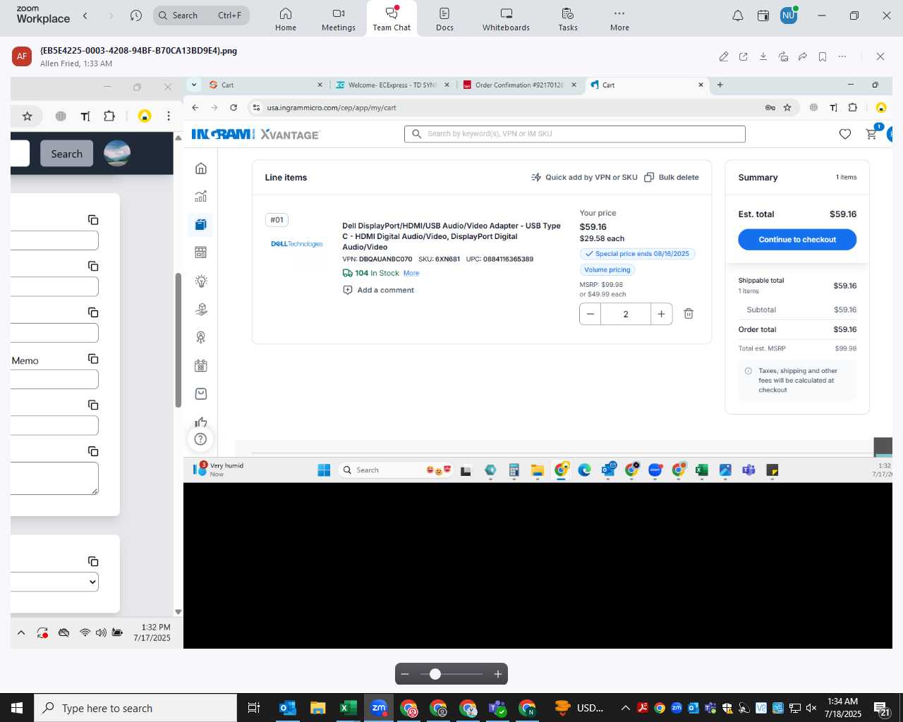Click Chrome's tab search chevron in screenshot
The height and width of the screenshot is (722, 903).
point(194,85)
